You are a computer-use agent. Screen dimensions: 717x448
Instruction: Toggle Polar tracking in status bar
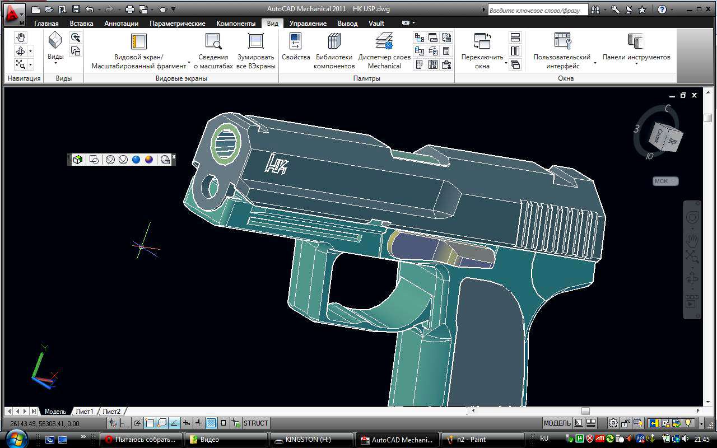[138, 423]
